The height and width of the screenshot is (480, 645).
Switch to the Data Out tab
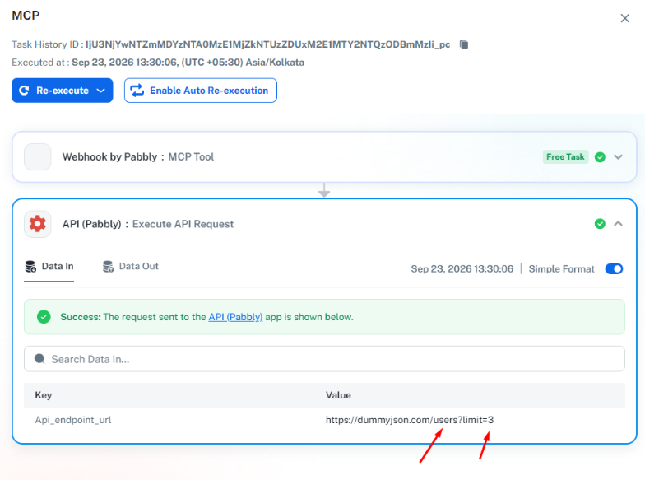pyautogui.click(x=130, y=267)
